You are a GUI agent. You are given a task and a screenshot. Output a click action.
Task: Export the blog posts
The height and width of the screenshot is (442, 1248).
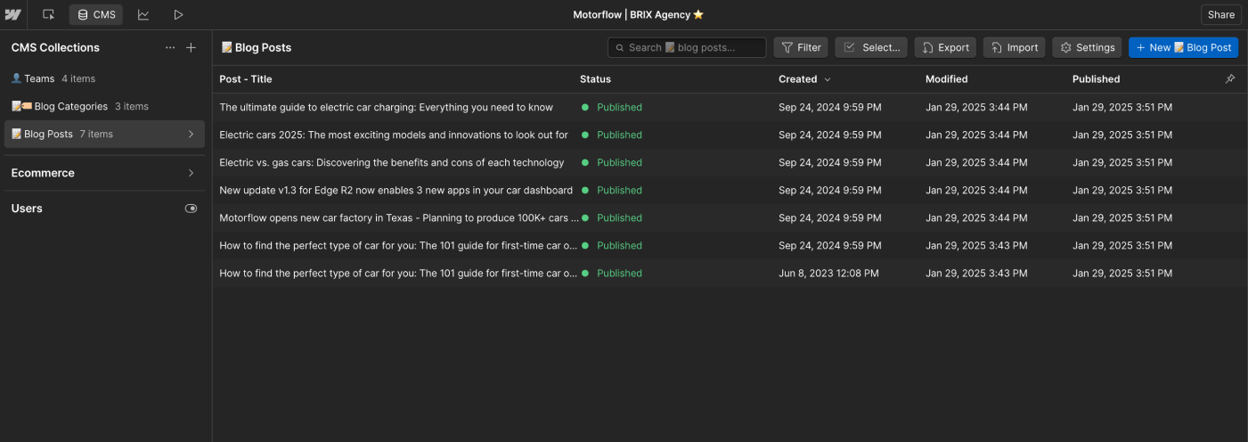pyautogui.click(x=945, y=47)
